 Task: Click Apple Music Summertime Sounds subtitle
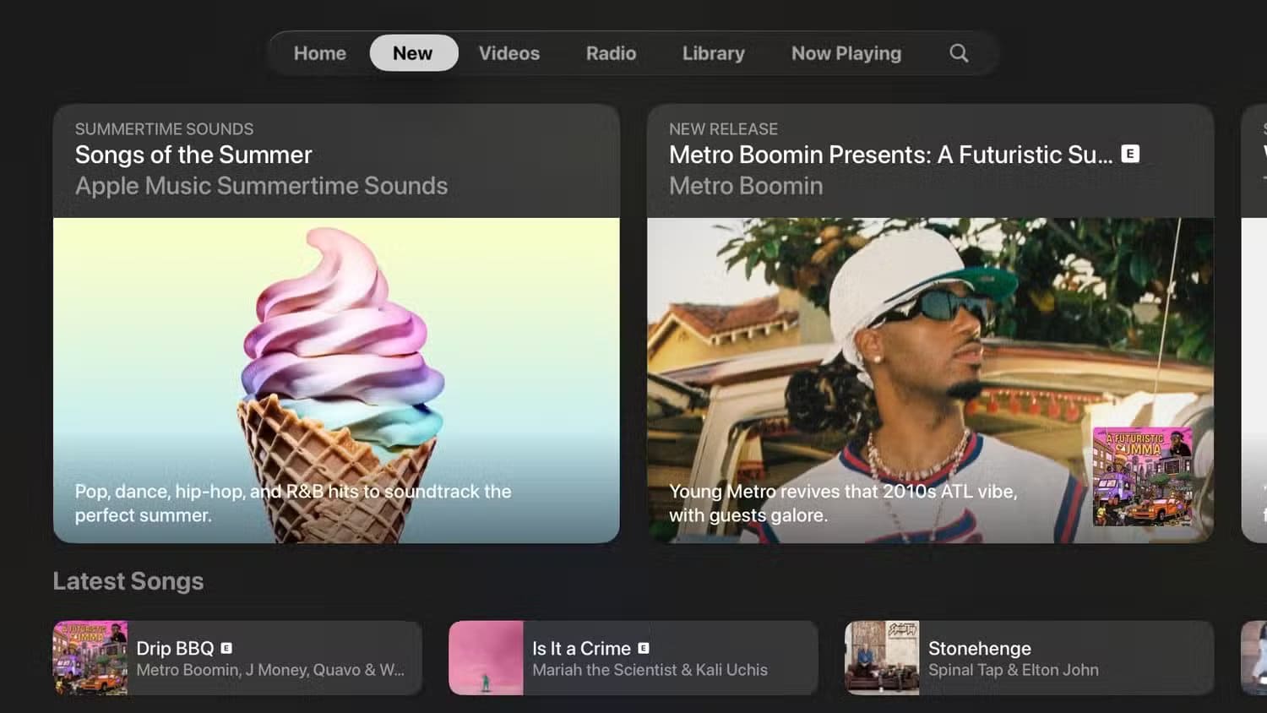coord(261,186)
